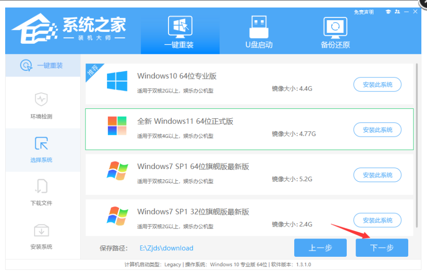Click 安装此系统 for Windows7 SP1 32位旗舰版
The image size is (427, 276).
click(x=377, y=220)
